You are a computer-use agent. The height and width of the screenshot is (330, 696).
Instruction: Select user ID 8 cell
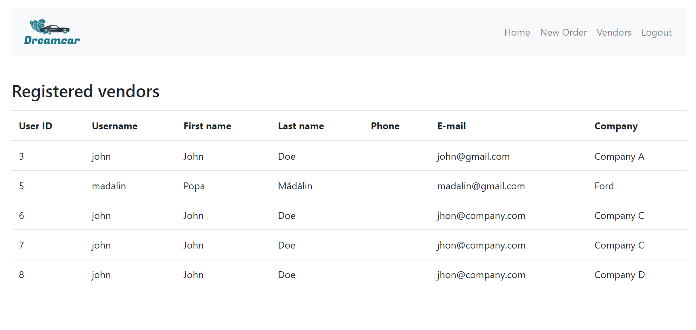21,275
